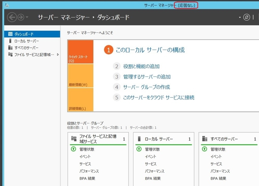Click BPA 結果 in ファイル サービス tile
Image resolution: width=259 pixels, height=186 pixels.
coord(87,179)
